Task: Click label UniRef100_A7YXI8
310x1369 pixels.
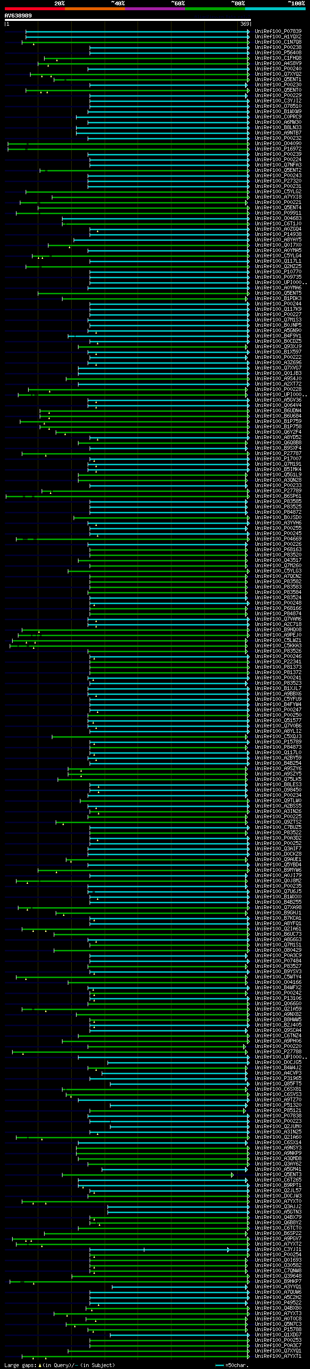Action: tap(278, 197)
